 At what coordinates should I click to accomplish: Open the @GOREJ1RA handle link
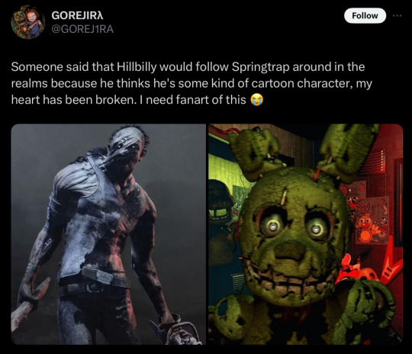pyautogui.click(x=82, y=29)
